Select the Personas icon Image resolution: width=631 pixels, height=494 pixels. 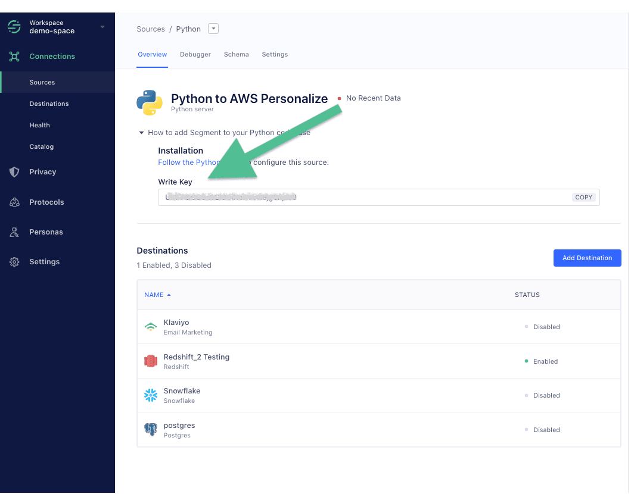pos(14,232)
